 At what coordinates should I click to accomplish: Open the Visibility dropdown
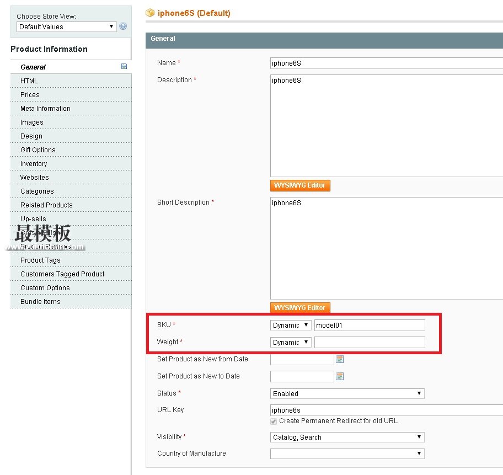click(347, 437)
